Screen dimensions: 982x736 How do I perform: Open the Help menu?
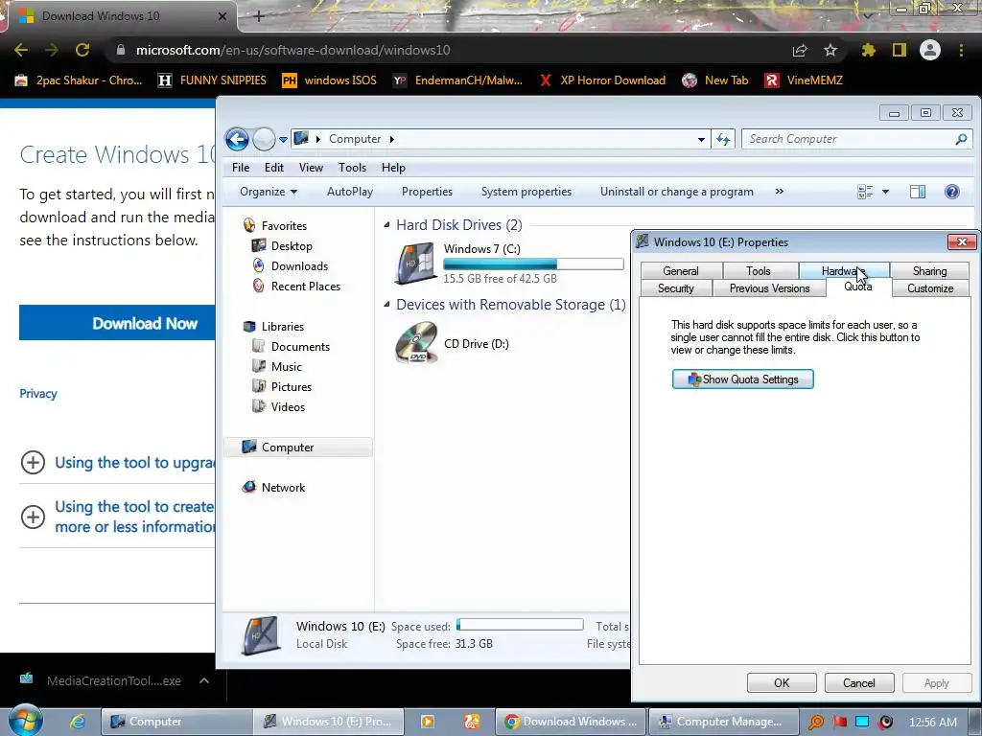[393, 168]
